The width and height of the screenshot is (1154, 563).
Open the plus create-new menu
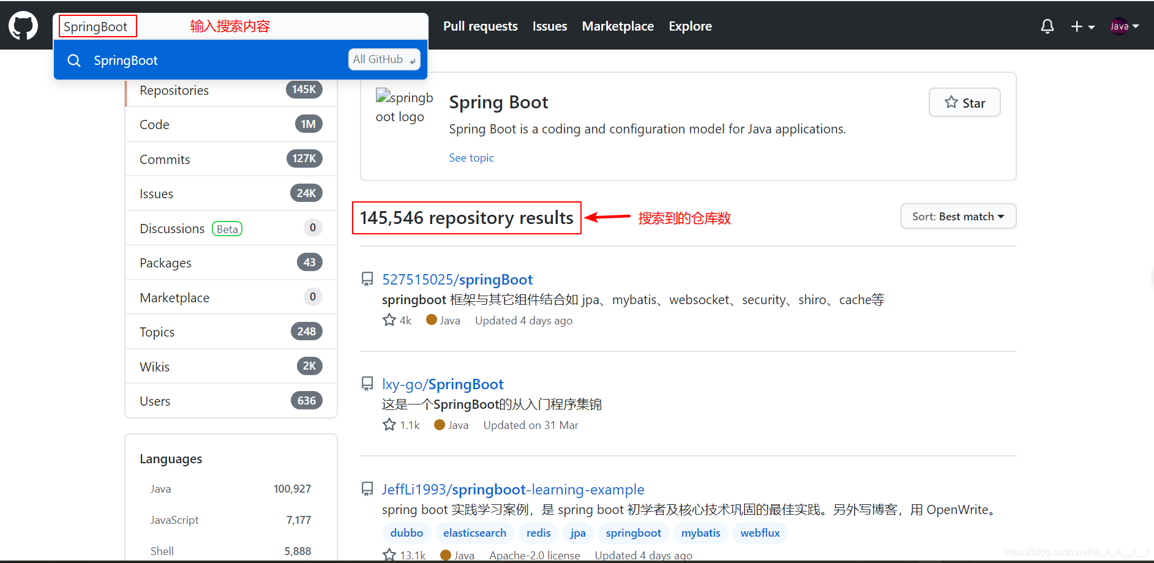coord(1082,26)
